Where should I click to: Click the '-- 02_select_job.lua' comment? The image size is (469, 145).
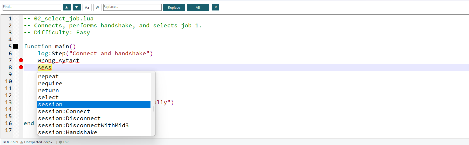click(x=59, y=18)
